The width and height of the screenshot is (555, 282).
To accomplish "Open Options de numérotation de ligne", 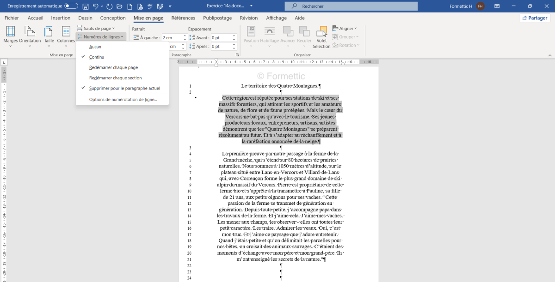I will tap(123, 100).
